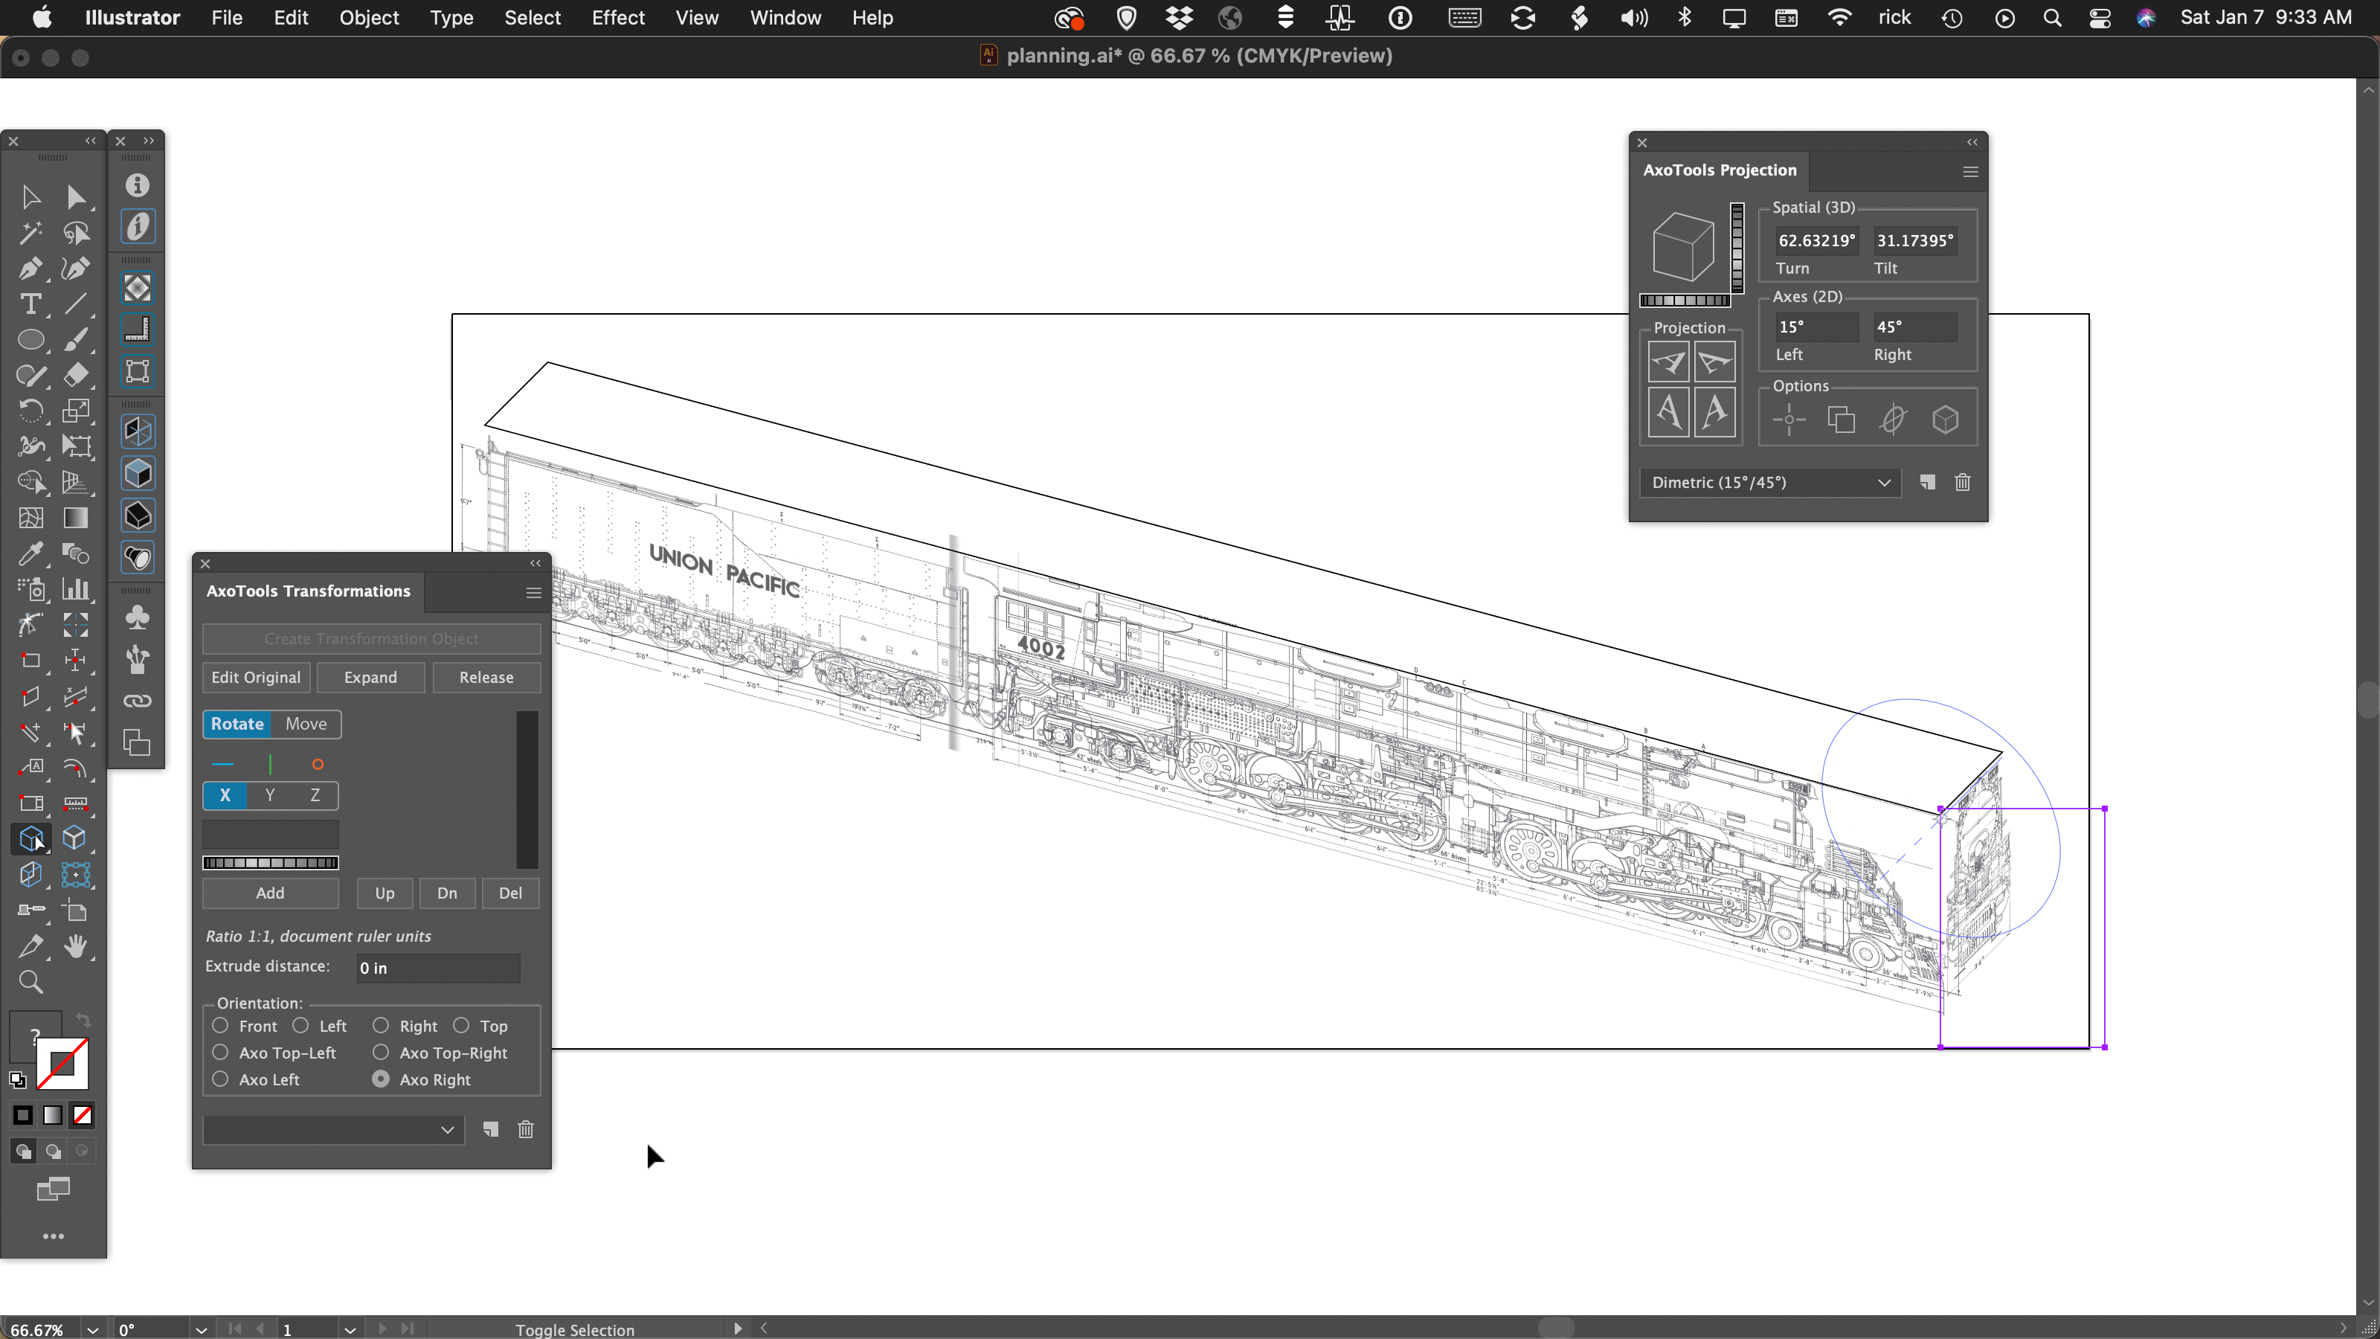This screenshot has height=1339, width=2380.
Task: Delete the projection preset with trash icon
Action: (1963, 482)
